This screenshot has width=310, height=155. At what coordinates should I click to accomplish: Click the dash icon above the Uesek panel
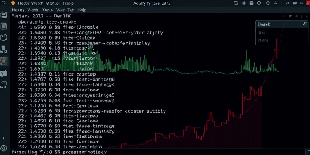pyautogui.click(x=283, y=16)
